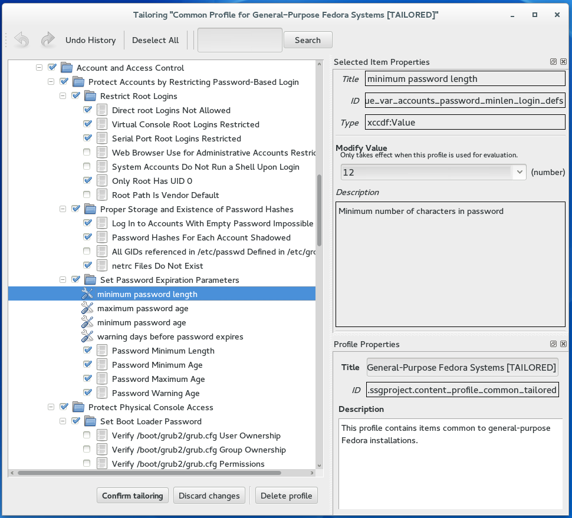Click the wrench icon beside warning days before password expires
The height and width of the screenshot is (518, 572).
pos(87,336)
